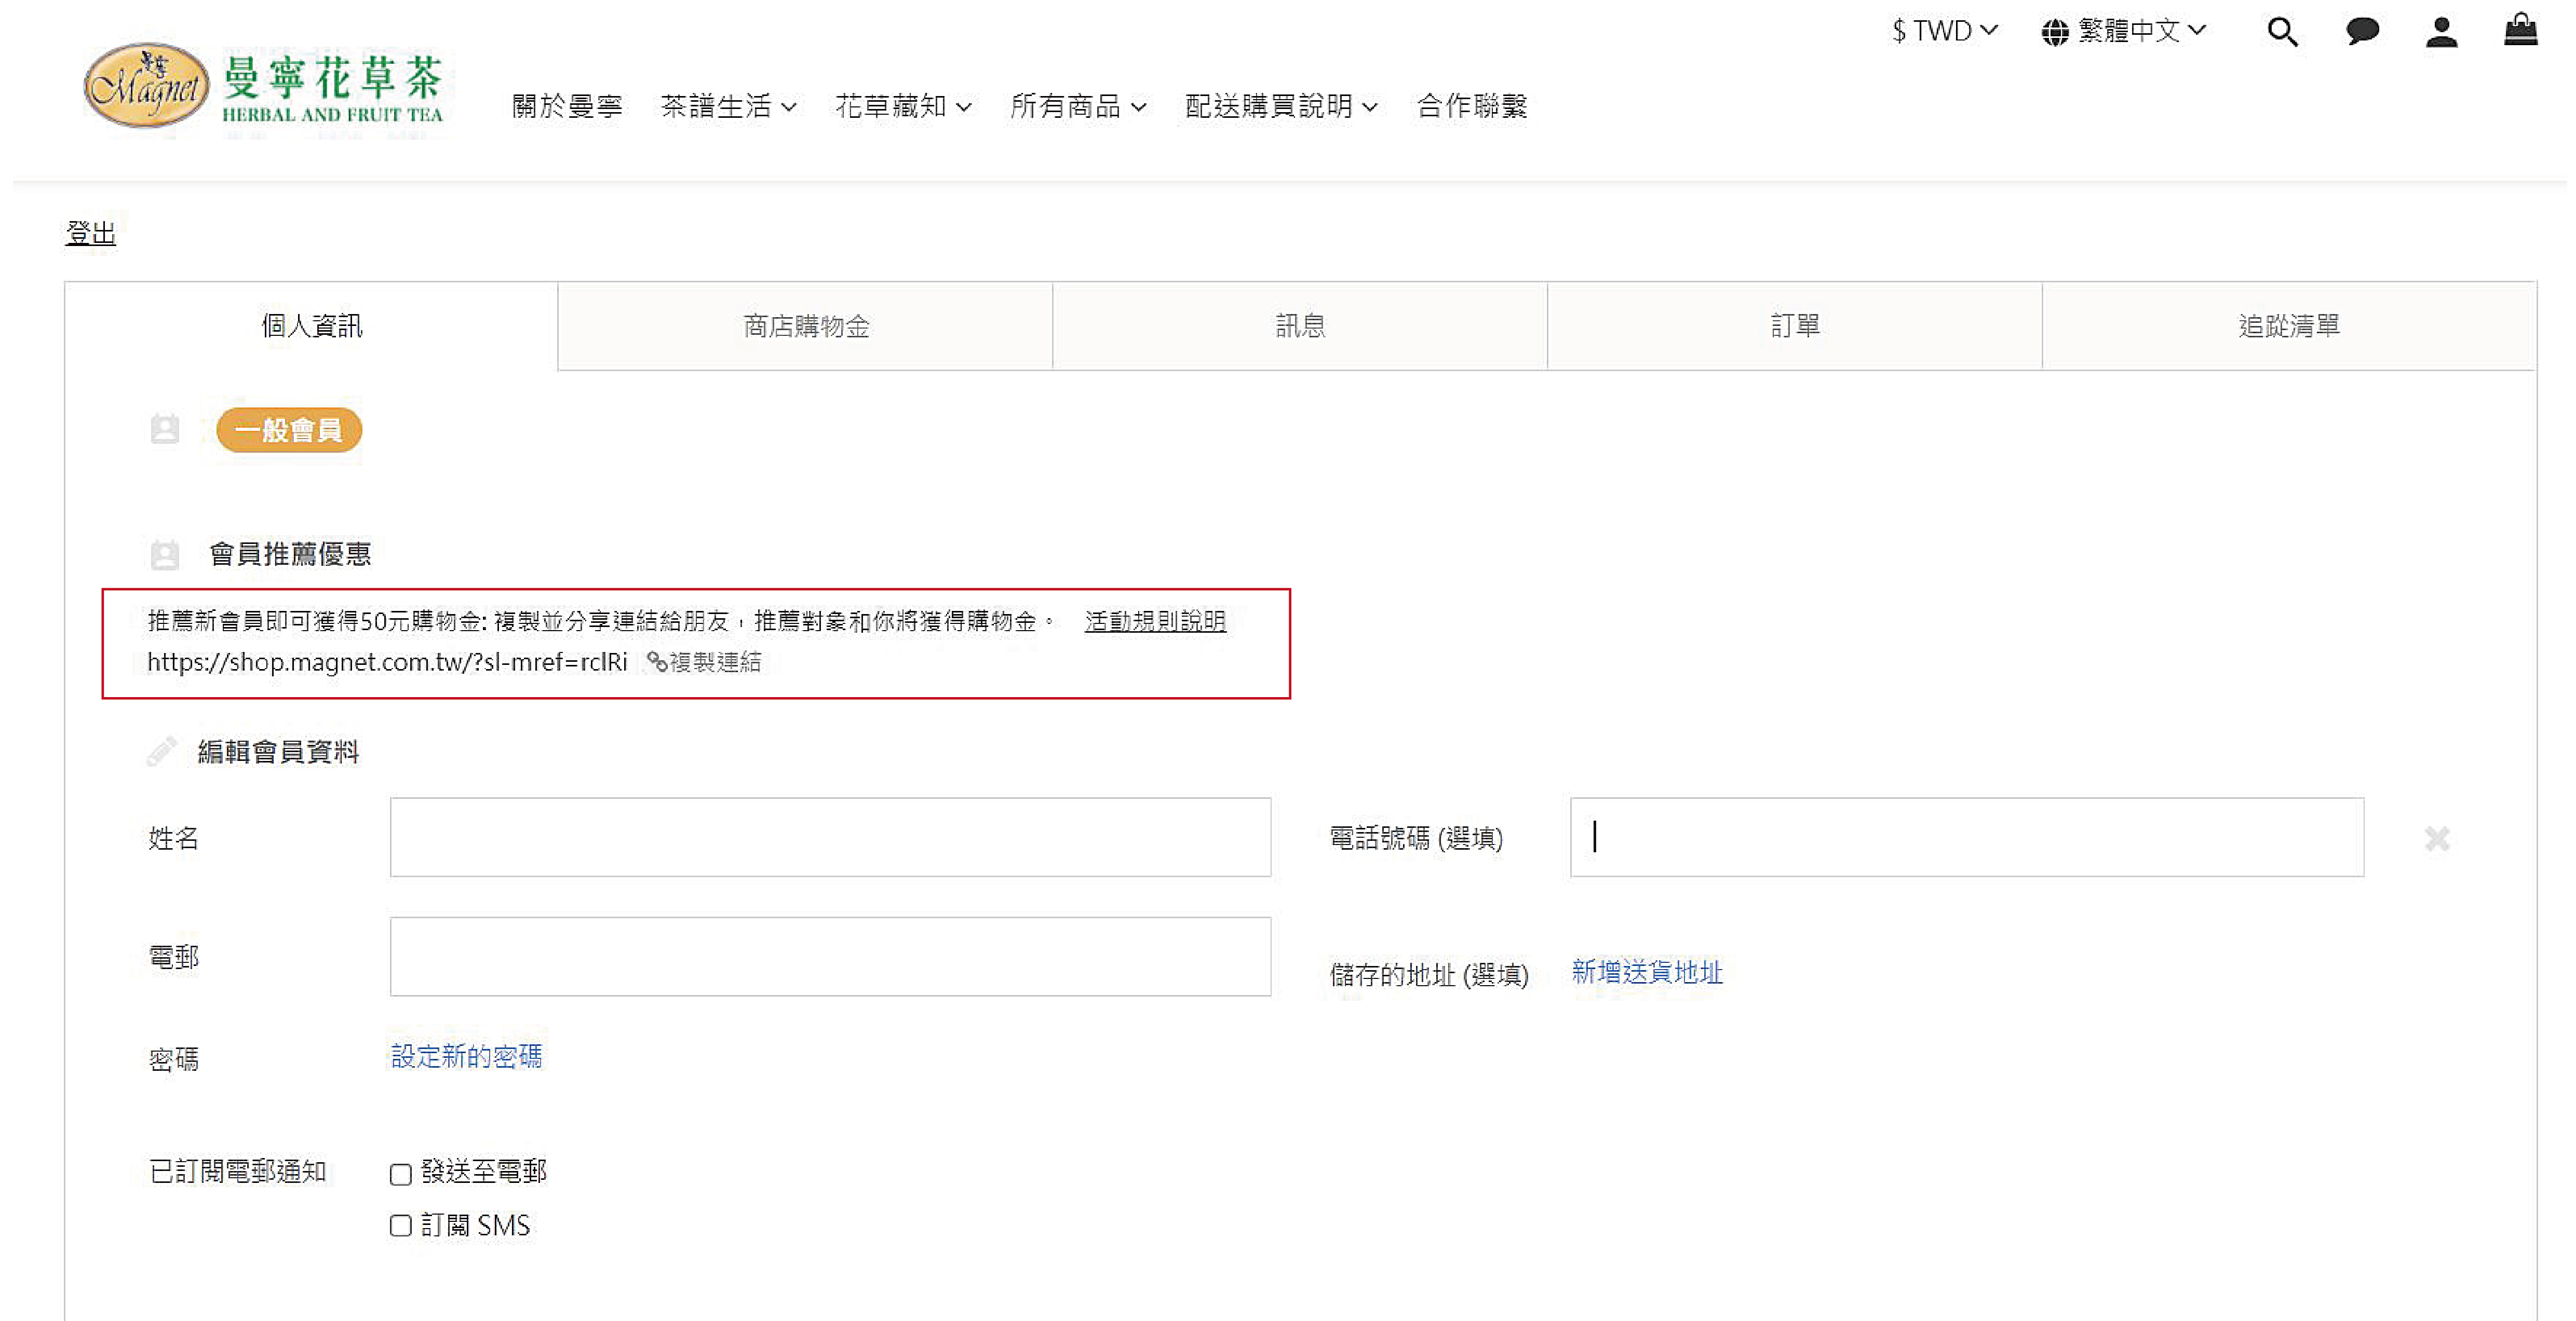Click the 登出 logout link
The image size is (2576, 1321).
click(x=90, y=233)
